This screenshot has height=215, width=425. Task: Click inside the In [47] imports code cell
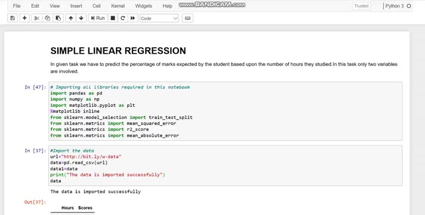[x=225, y=111]
